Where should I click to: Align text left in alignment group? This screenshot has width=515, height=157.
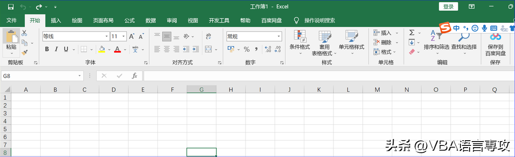tap(158, 49)
